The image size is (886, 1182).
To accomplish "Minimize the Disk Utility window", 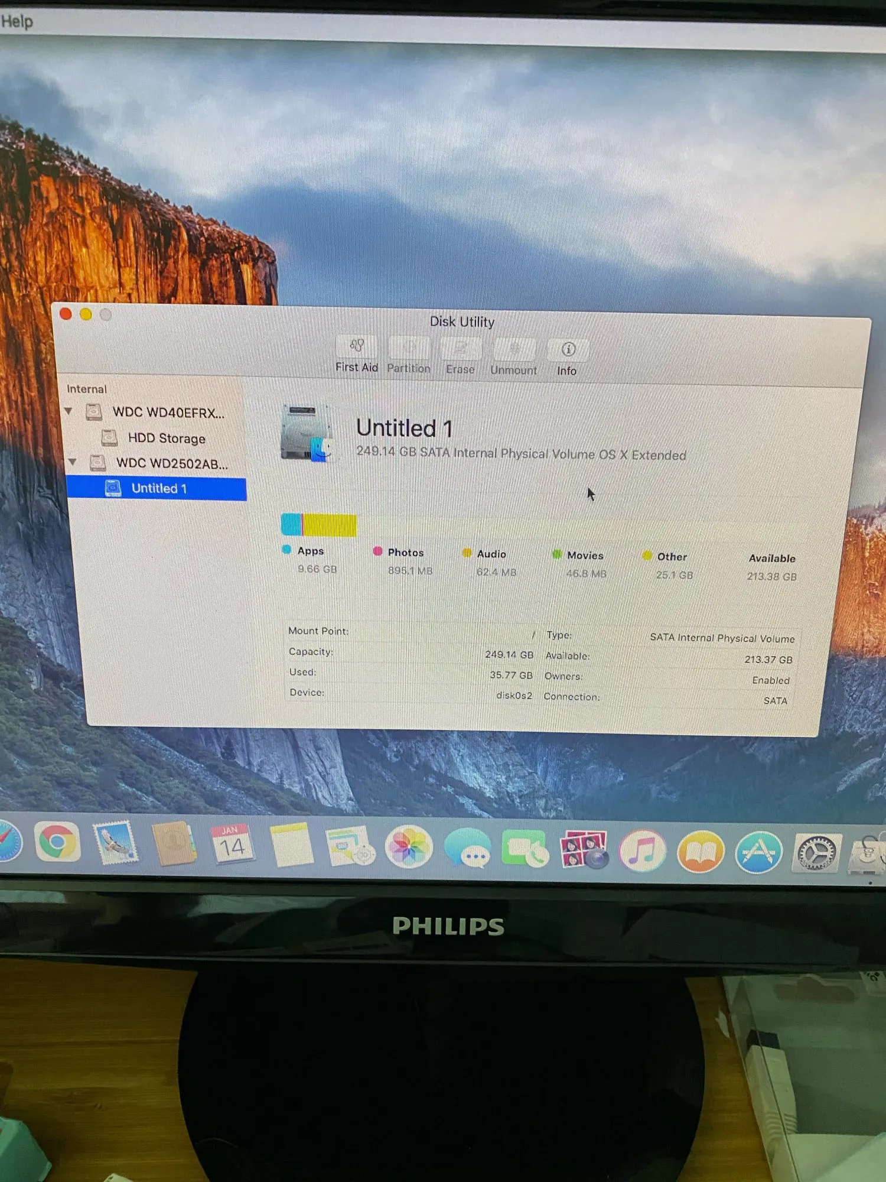I will coord(86,314).
